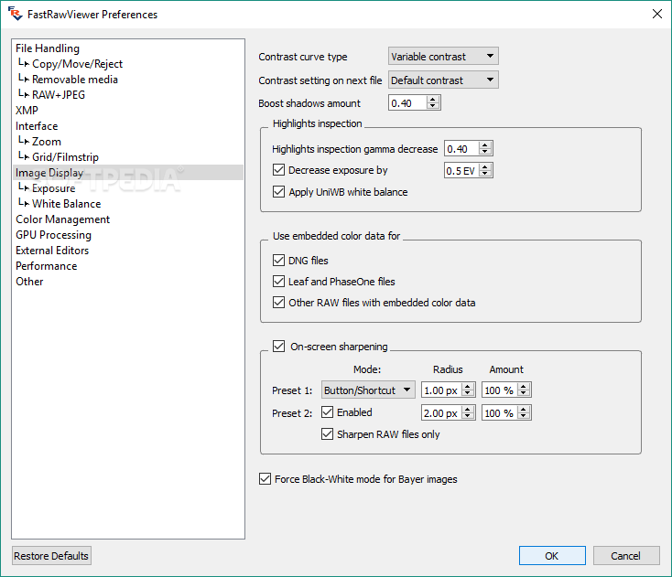Click the FastRawViewer app icon in title bar
This screenshot has height=577, width=672.
[15, 14]
